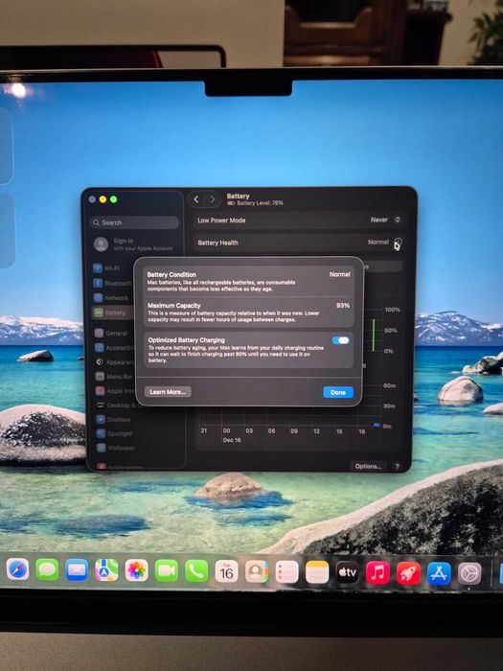This screenshot has width=503, height=671.
Task: Open Contacts from the Dock
Action: pos(256,571)
